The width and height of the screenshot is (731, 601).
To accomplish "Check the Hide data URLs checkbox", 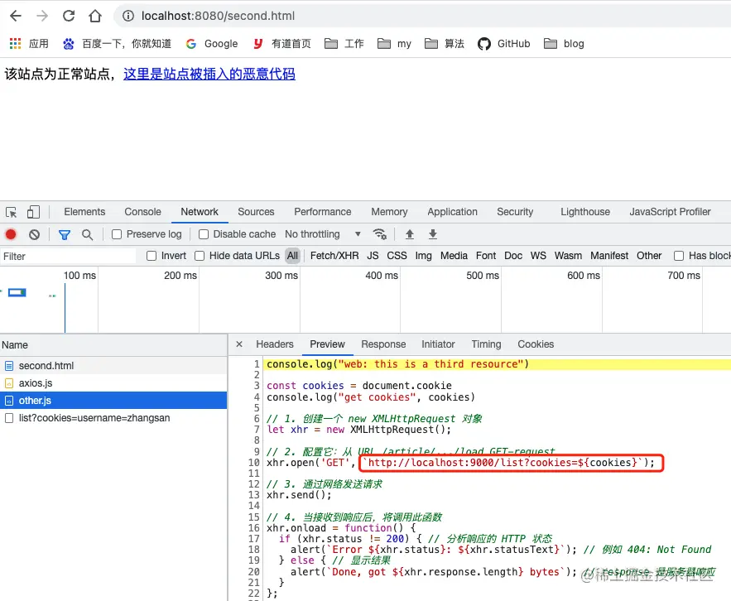I will (200, 256).
